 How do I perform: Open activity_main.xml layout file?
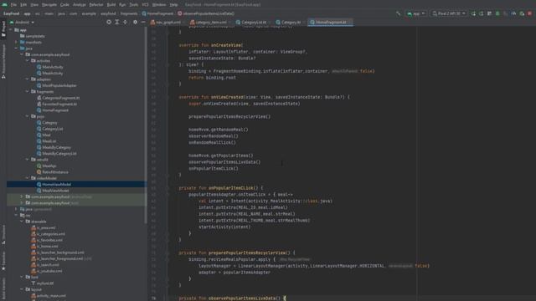coord(49,295)
